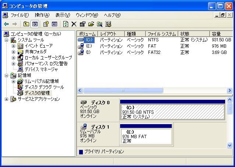
Task: Click the Up one level folder icon
Action: point(26,24)
